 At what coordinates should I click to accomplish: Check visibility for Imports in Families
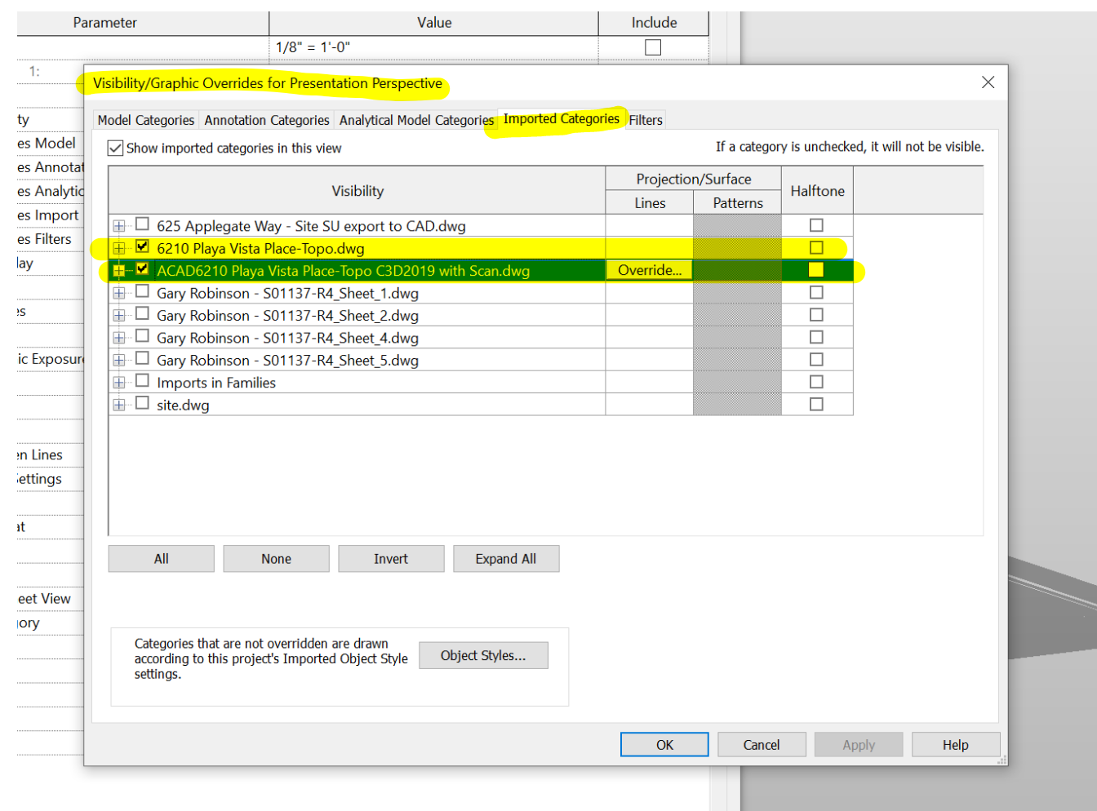click(143, 381)
